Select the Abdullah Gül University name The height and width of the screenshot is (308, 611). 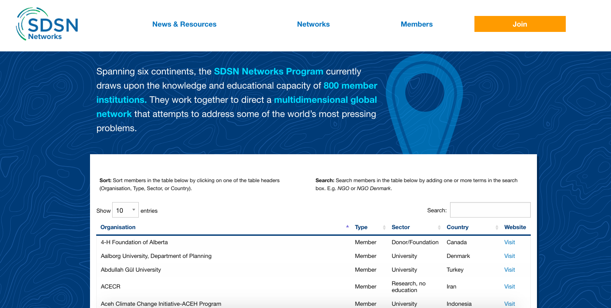click(x=131, y=270)
